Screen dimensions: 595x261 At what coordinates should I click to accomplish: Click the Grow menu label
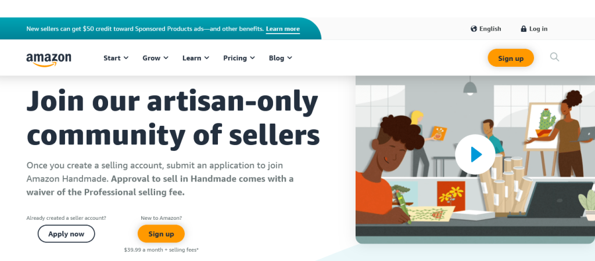(151, 58)
